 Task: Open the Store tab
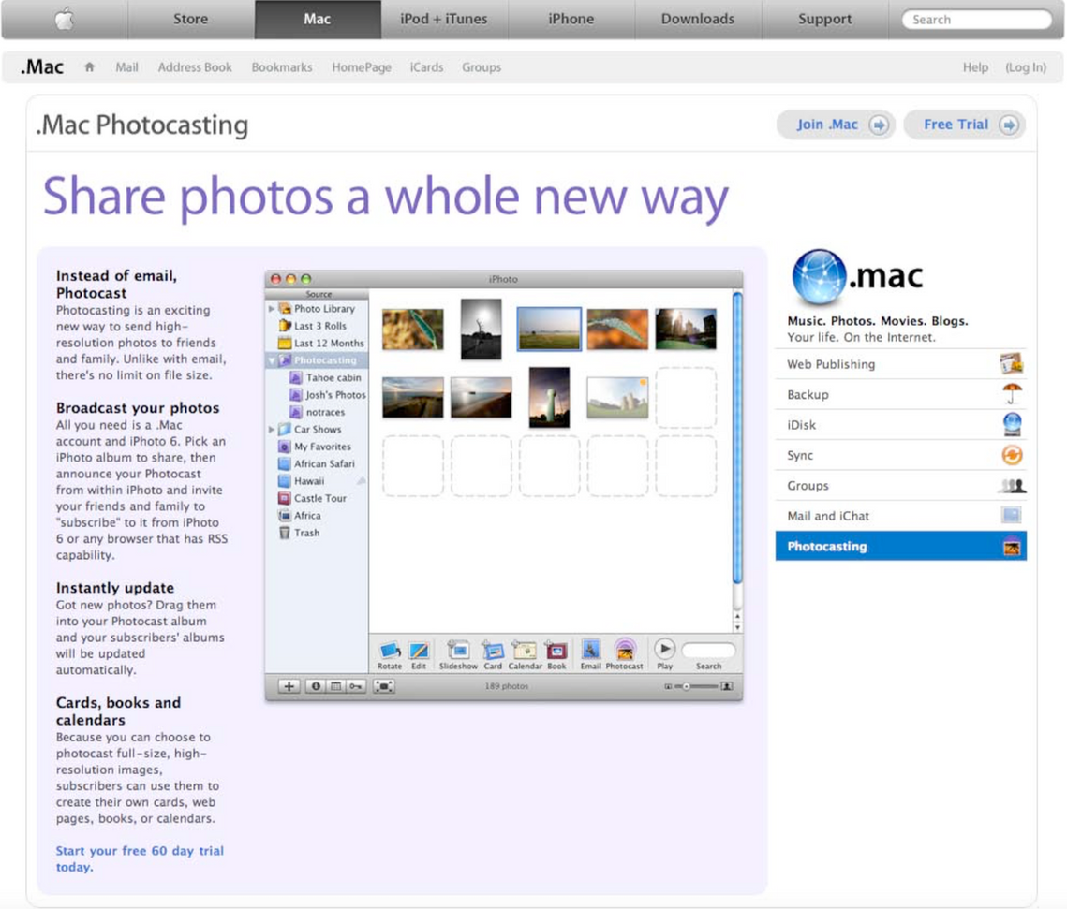[190, 19]
